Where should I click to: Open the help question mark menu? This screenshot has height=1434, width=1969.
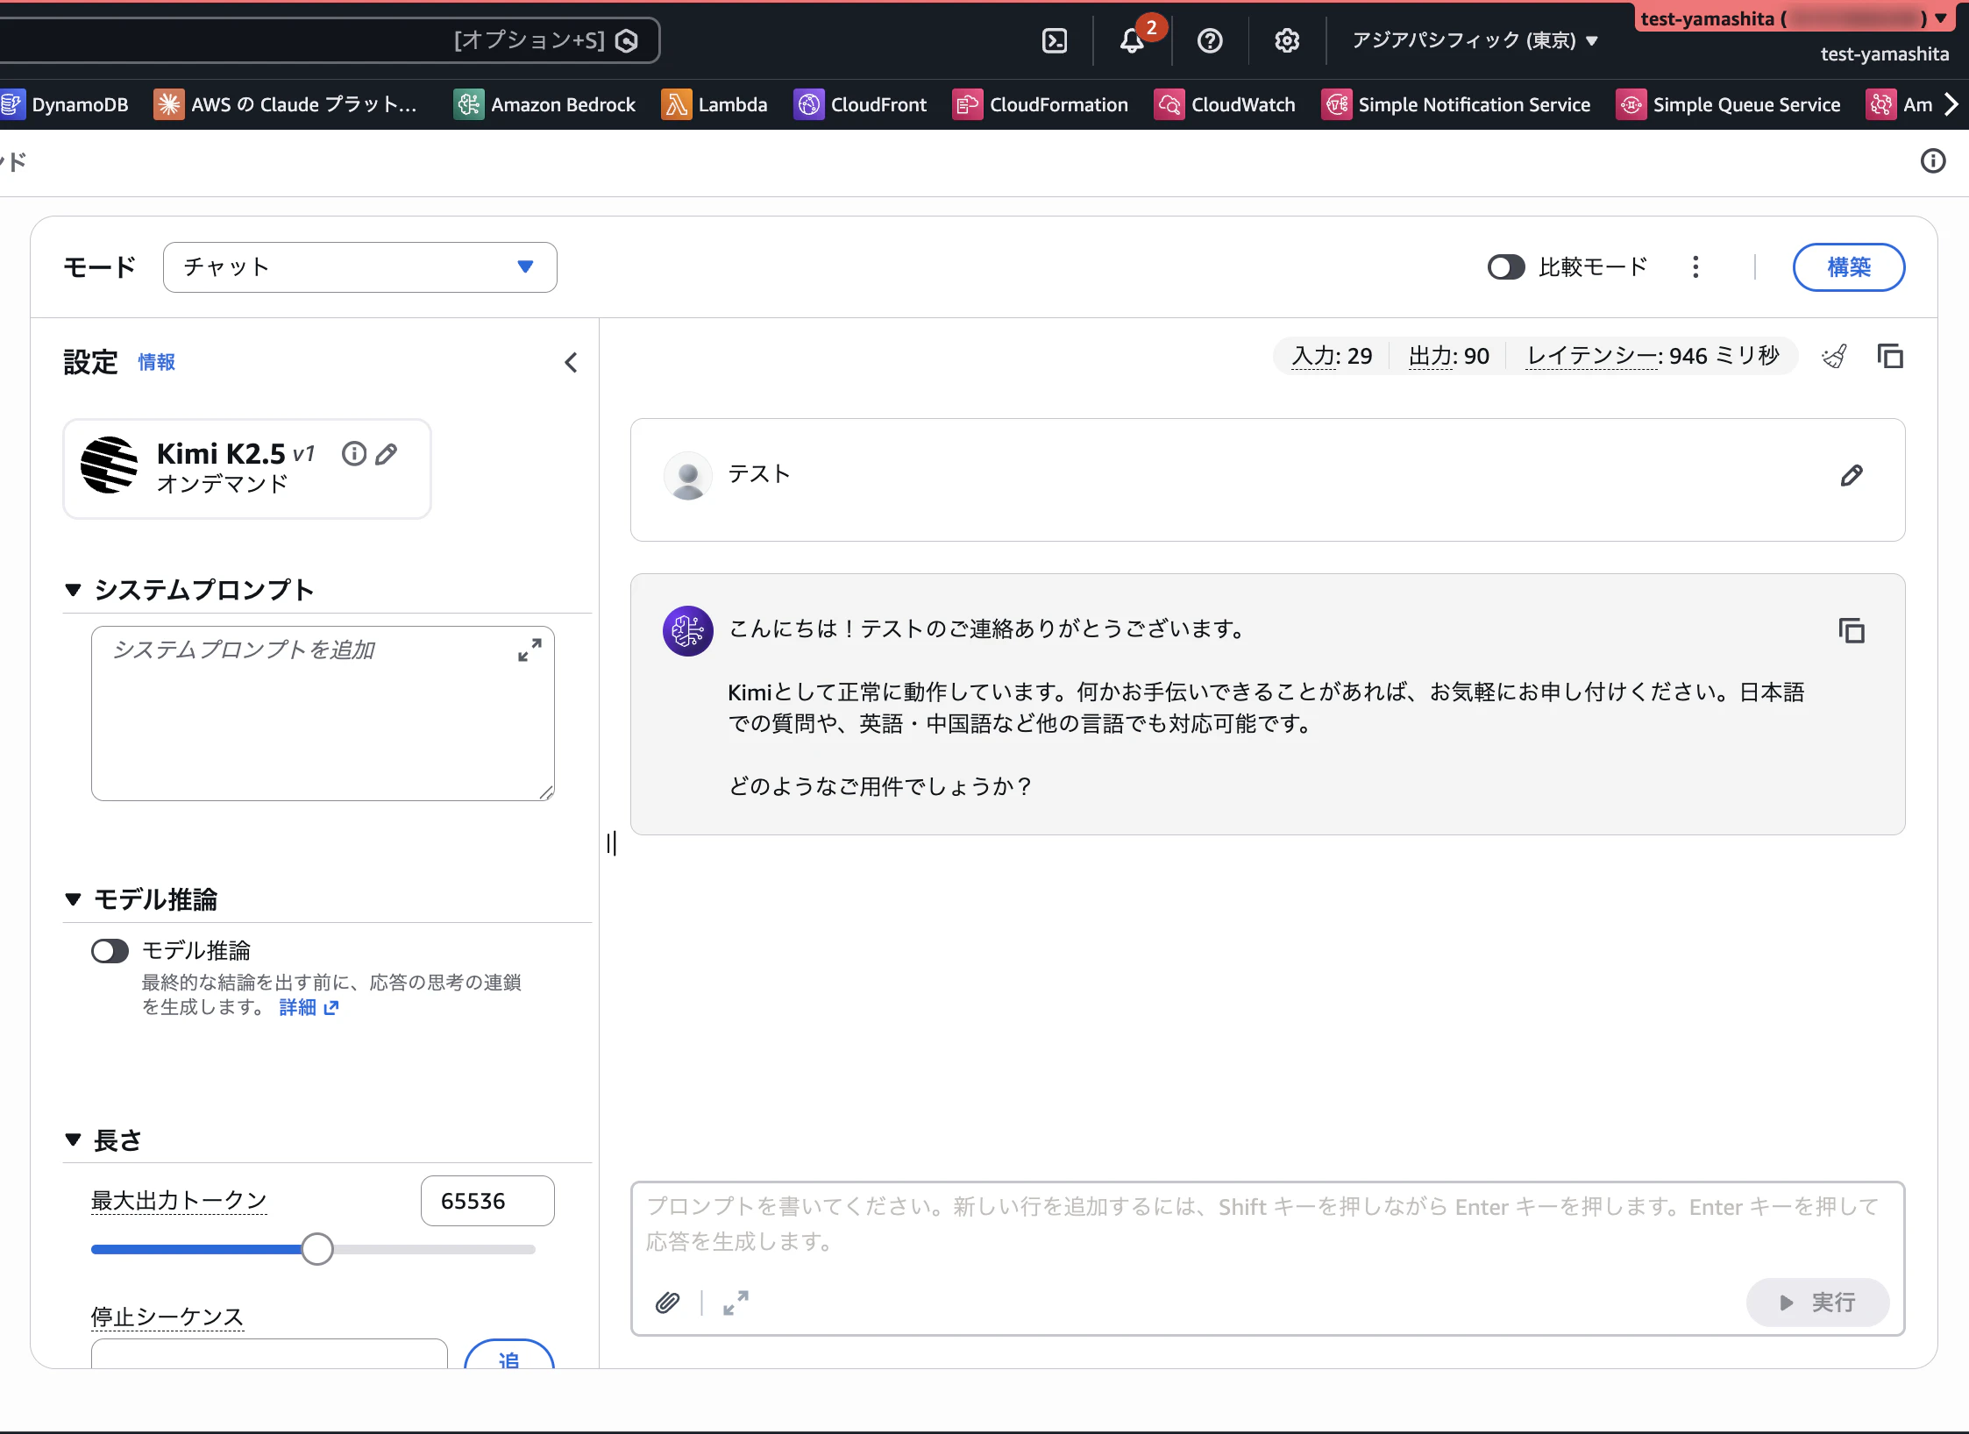pyautogui.click(x=1210, y=40)
